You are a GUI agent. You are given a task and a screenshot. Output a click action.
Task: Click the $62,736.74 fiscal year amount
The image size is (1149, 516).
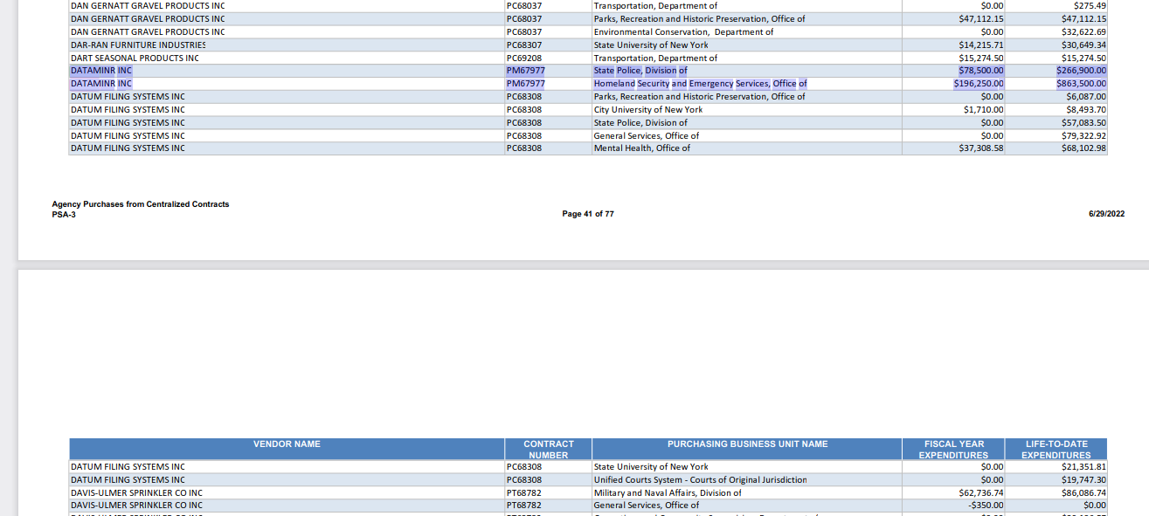(x=981, y=493)
